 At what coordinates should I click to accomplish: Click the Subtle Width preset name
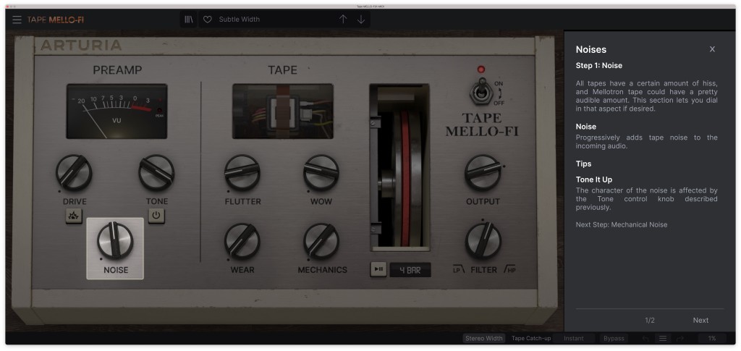(239, 20)
